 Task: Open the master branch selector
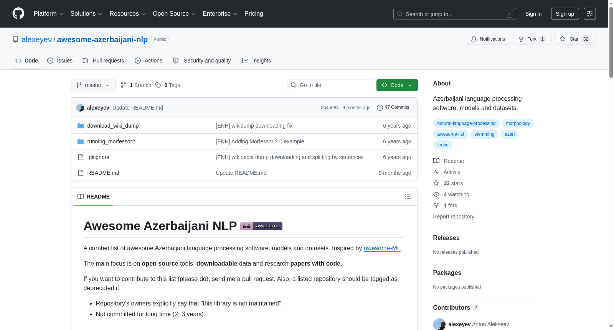(x=93, y=85)
